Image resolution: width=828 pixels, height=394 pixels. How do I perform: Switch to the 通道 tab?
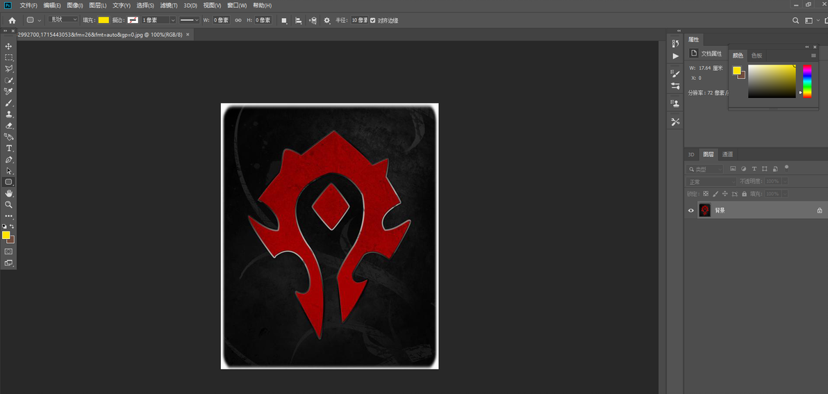728,154
